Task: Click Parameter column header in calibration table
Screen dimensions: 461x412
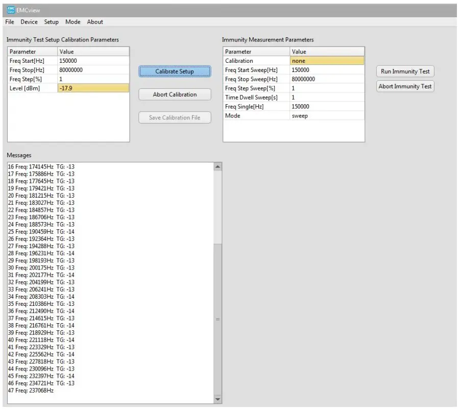Action: 32,52
